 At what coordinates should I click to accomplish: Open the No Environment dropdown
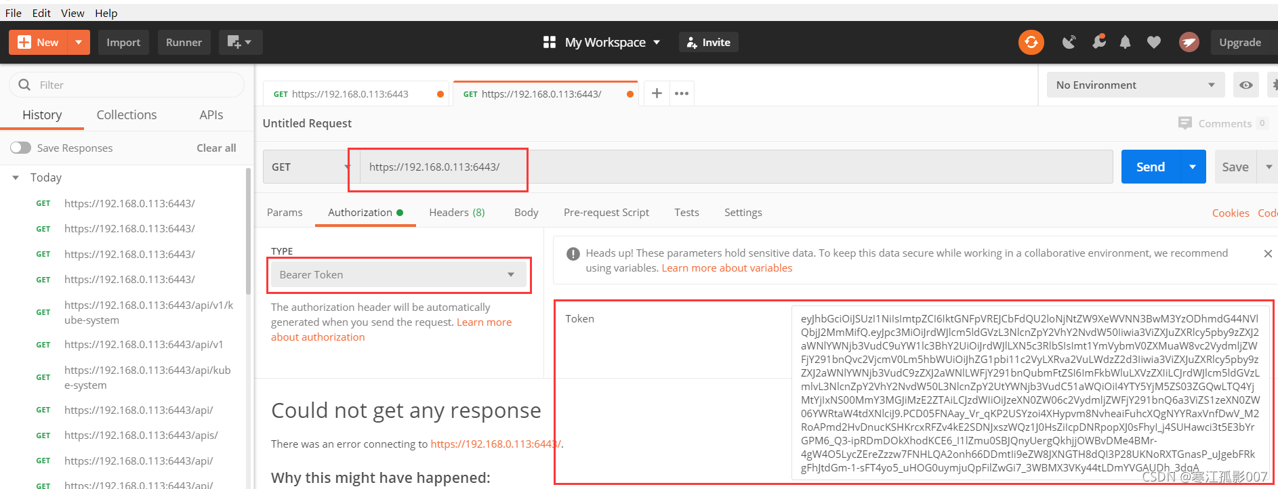[x=1135, y=85]
